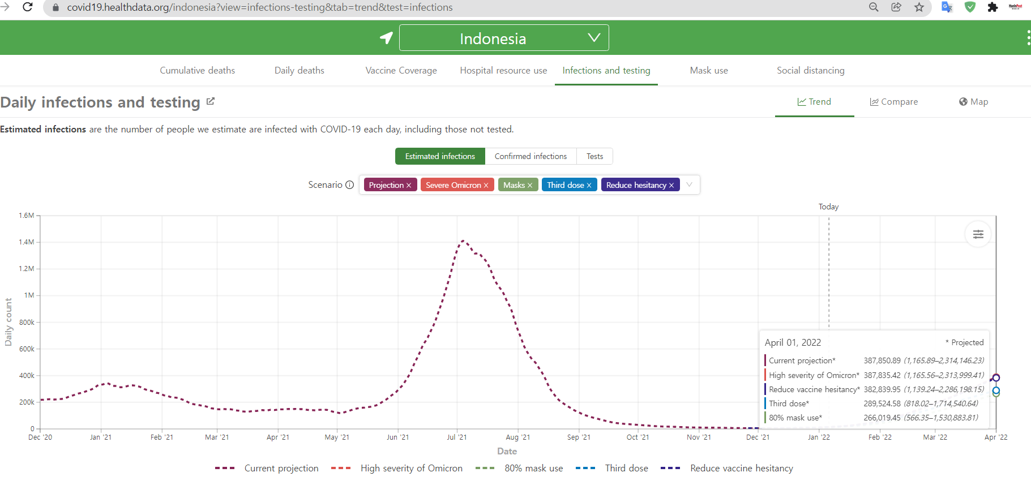Switch to the Tests toggle option
1031x481 pixels.
[x=594, y=156]
